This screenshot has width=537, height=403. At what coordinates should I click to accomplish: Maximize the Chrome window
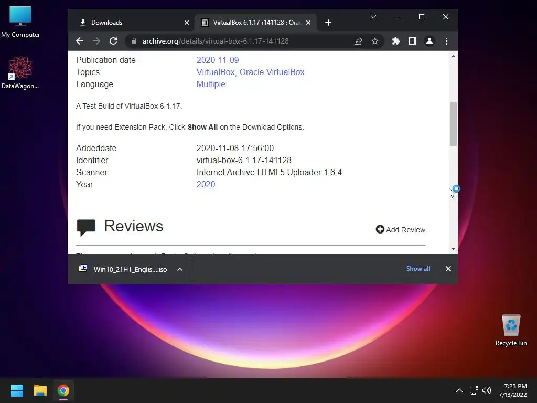point(422,17)
